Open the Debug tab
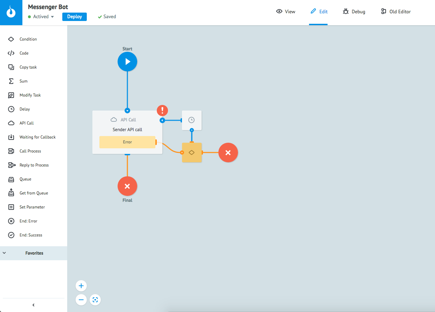The height and width of the screenshot is (312, 435). click(x=354, y=12)
